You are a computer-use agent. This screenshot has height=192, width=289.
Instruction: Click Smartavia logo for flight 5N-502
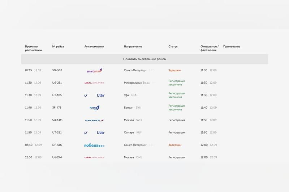(x=94, y=71)
